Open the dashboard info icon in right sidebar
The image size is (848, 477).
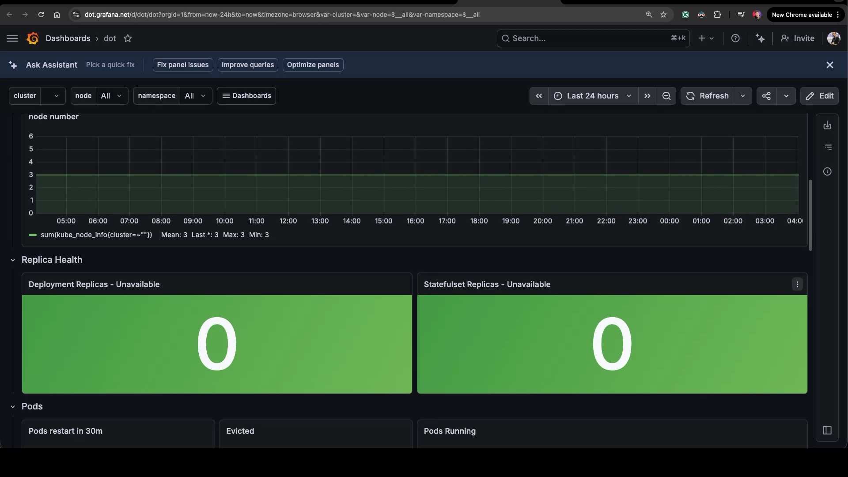pos(827,171)
